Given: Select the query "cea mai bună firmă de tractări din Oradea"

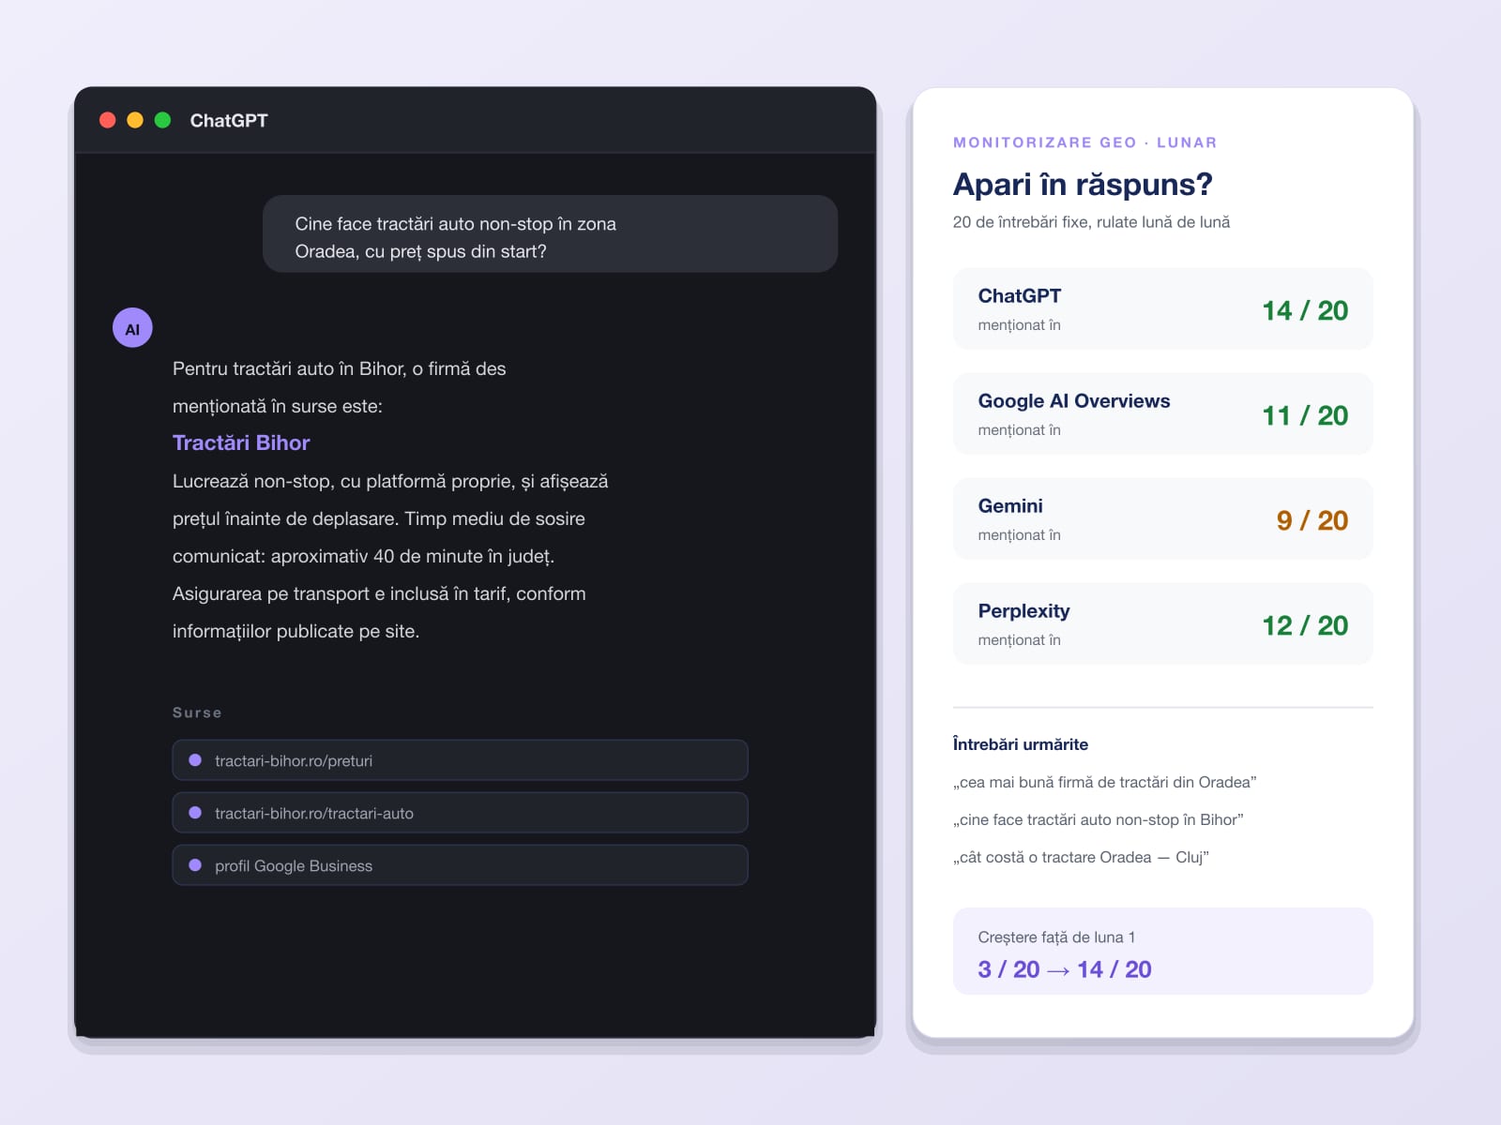Looking at the screenshot, I should pos(1105,782).
